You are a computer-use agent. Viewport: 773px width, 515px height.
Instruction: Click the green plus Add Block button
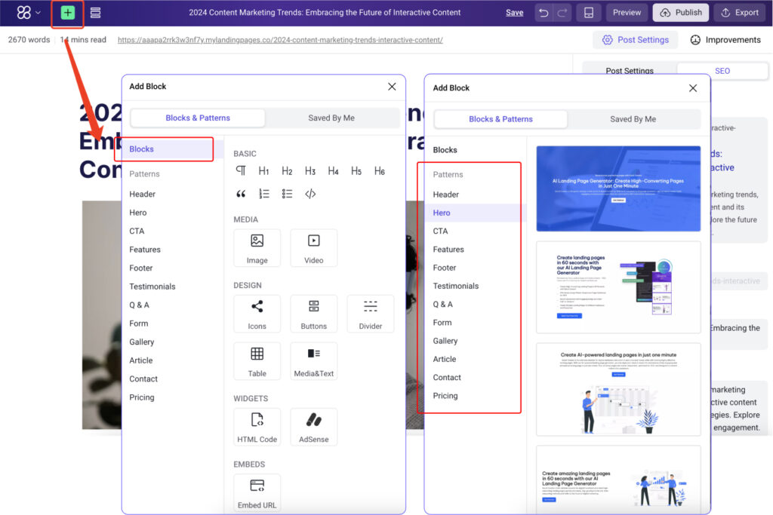(68, 13)
